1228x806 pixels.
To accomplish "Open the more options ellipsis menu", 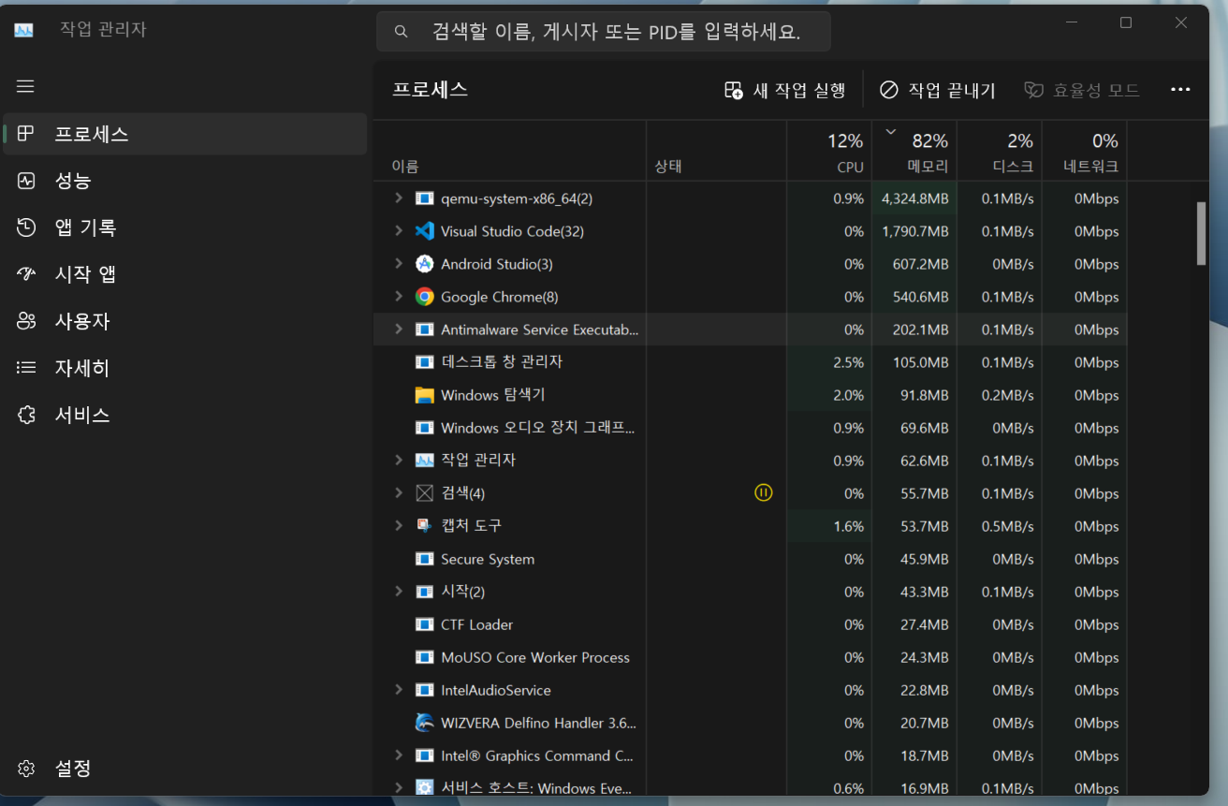I will click(1180, 90).
